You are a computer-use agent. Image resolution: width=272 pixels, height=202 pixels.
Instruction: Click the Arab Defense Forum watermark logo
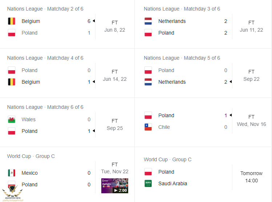(x=12, y=193)
